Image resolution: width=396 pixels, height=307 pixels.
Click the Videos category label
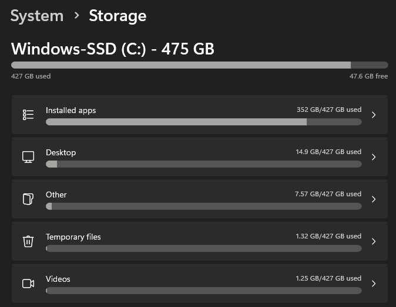click(x=58, y=279)
